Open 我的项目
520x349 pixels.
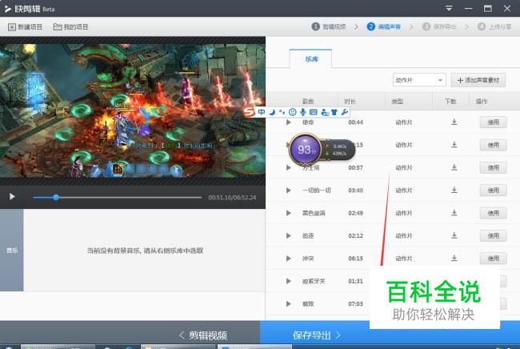coord(70,27)
